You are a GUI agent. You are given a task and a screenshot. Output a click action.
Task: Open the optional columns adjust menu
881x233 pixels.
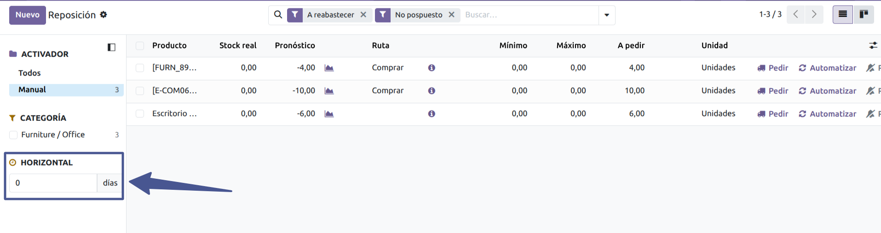click(x=873, y=45)
